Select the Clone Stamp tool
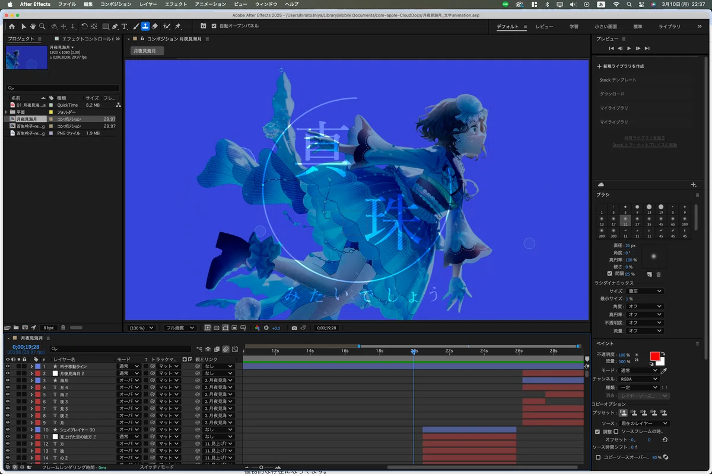 tap(145, 27)
